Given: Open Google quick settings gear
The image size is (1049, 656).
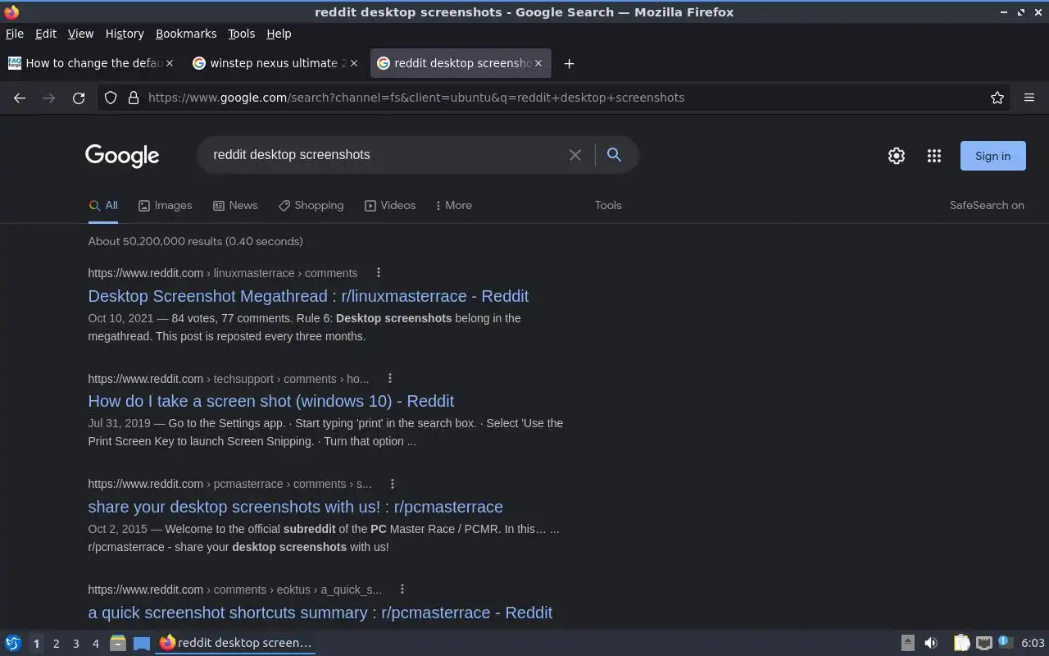Looking at the screenshot, I should point(897,156).
